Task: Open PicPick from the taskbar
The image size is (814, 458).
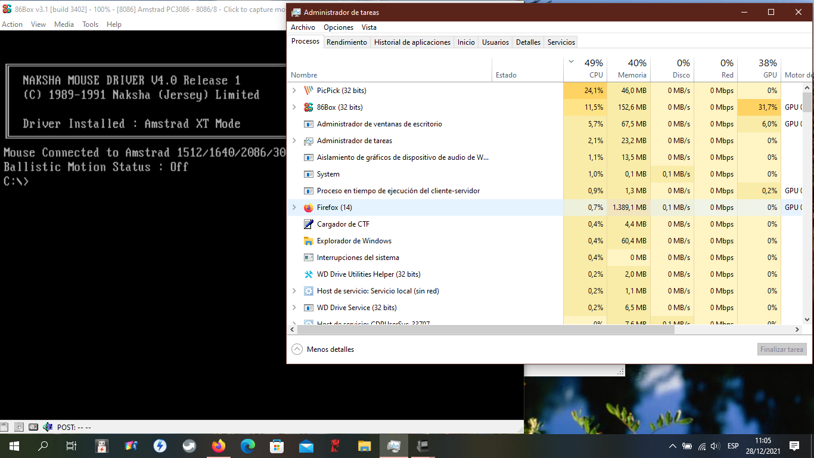Action: (x=131, y=445)
